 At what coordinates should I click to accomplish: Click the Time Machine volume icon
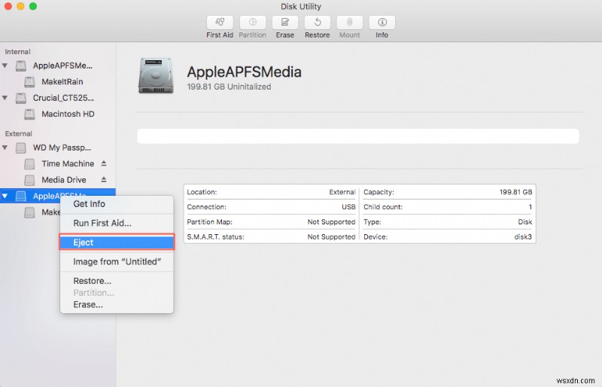coord(29,164)
